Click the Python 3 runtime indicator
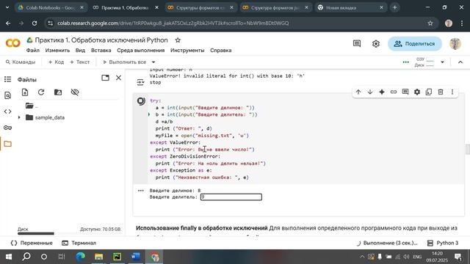 coord(443,243)
